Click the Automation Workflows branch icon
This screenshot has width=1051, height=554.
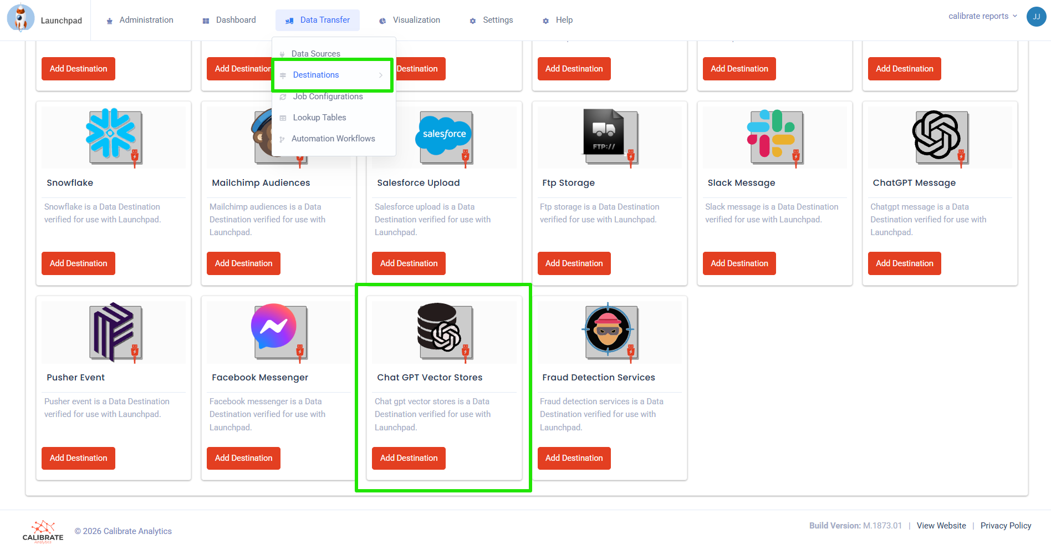[x=282, y=139]
